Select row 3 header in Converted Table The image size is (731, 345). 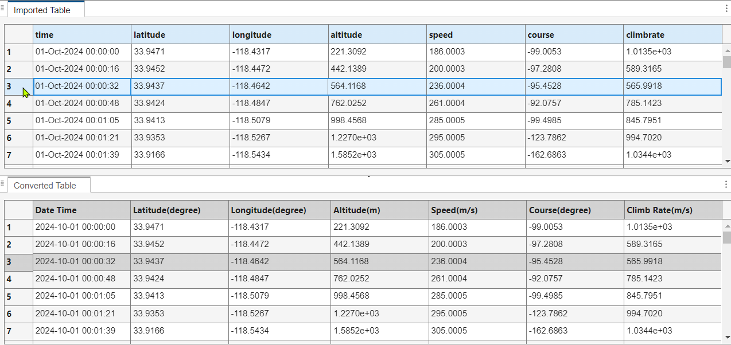(x=19, y=262)
